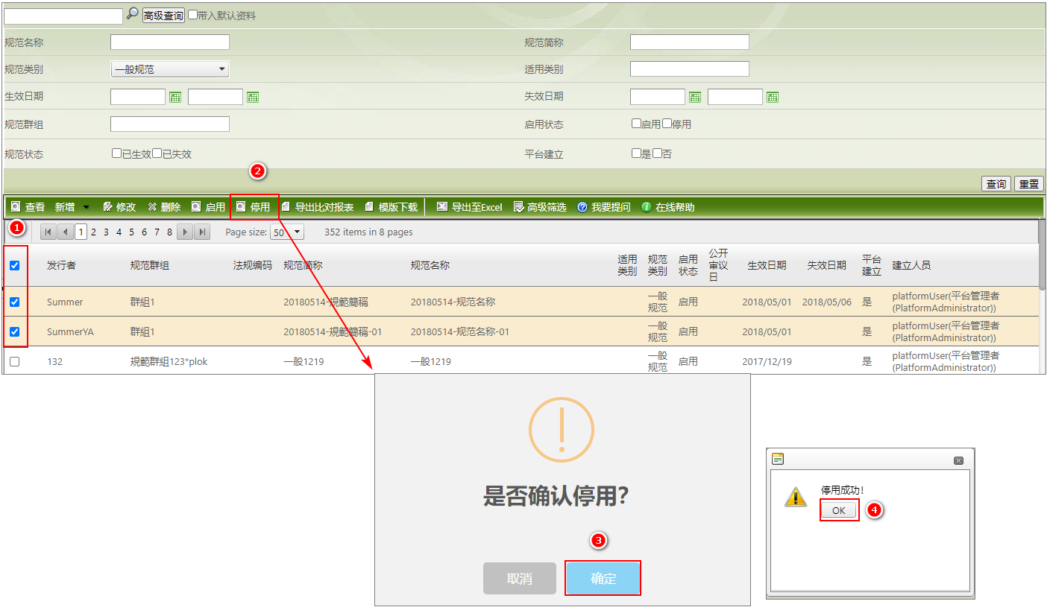Viewport: 1047px width, 613px height.
Task: Click 删除 in the toolbar
Action: [164, 207]
